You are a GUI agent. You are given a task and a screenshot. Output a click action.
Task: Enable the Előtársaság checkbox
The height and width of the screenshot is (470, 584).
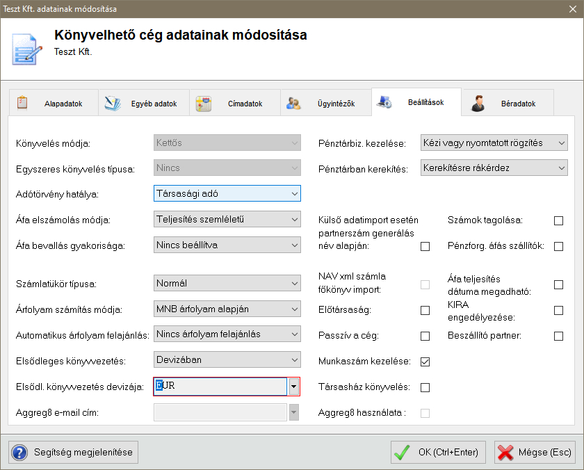(x=425, y=310)
